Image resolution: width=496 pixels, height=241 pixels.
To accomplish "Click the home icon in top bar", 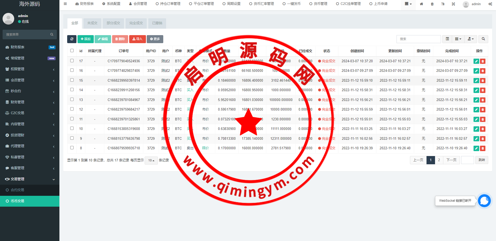I will (421, 4).
